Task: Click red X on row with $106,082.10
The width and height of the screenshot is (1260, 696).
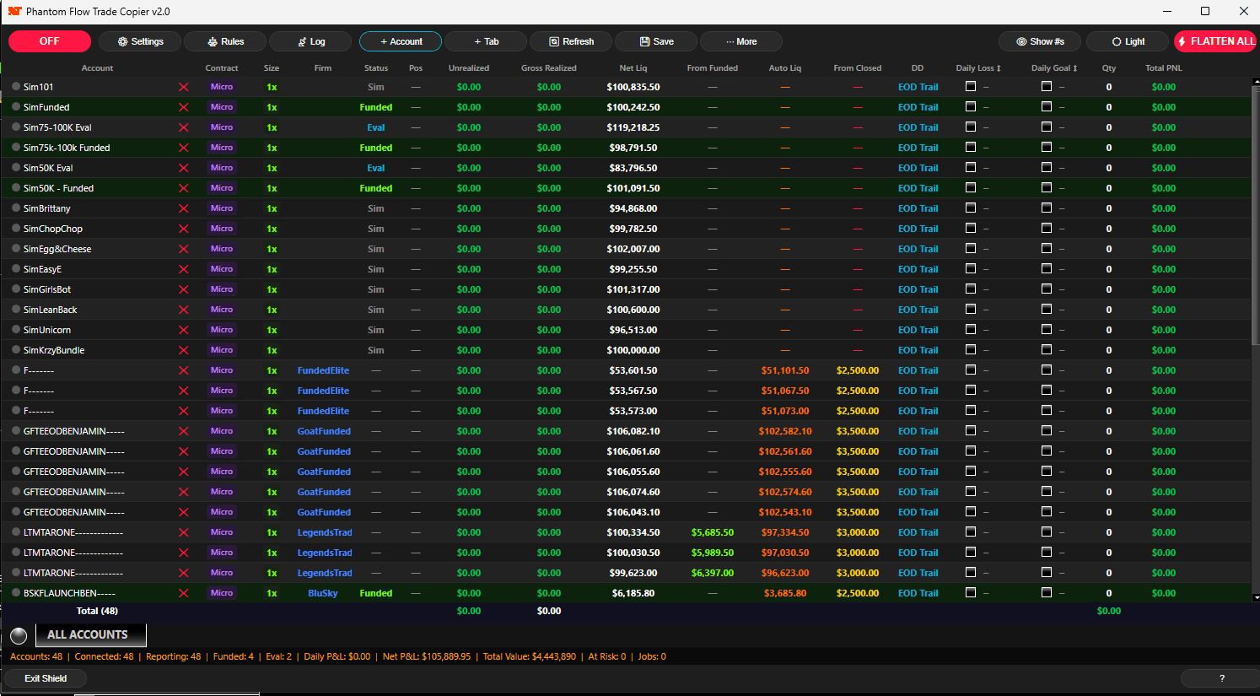Action: pos(183,431)
